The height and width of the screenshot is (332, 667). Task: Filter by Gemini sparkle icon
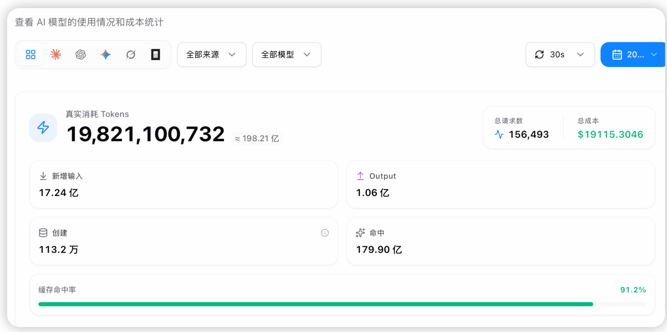[106, 54]
